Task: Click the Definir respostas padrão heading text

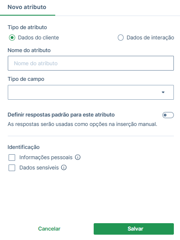Action: 61,115
